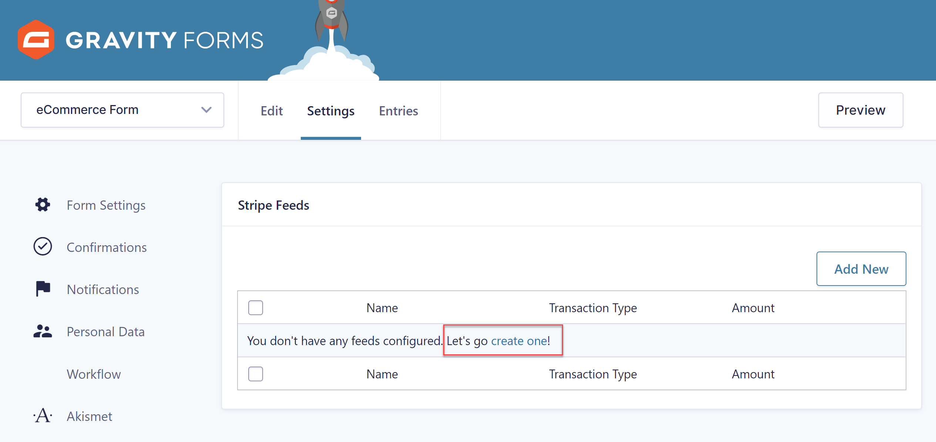Expand the form selector chevron arrow
Image resolution: width=936 pixels, height=442 pixels.
pyautogui.click(x=206, y=110)
